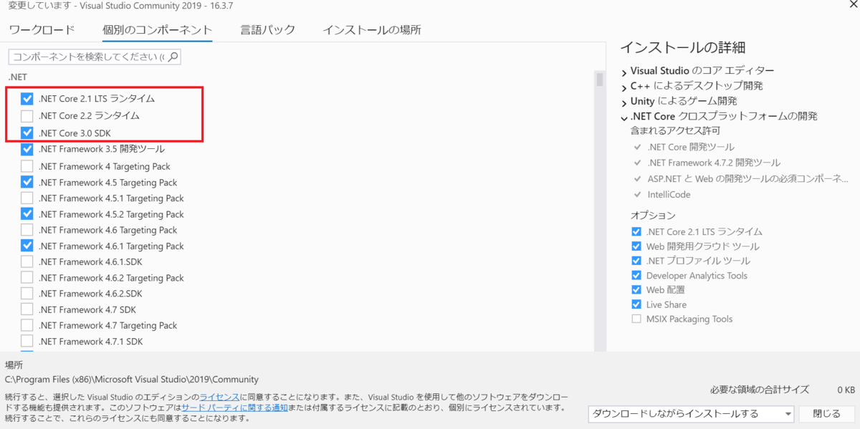This screenshot has height=429, width=860.
Task: Check .NET Framework 4.7.1 SDK checkbox
Action: click(x=27, y=341)
